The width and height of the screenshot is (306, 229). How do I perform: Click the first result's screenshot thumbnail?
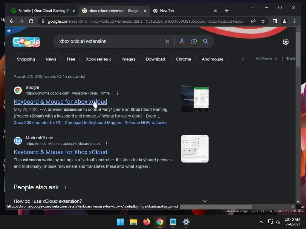[195, 98]
